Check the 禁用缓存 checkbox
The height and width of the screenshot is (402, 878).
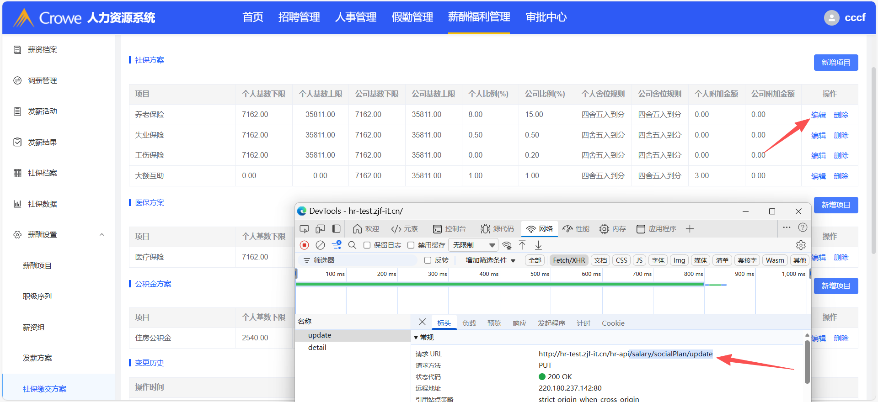(x=411, y=245)
